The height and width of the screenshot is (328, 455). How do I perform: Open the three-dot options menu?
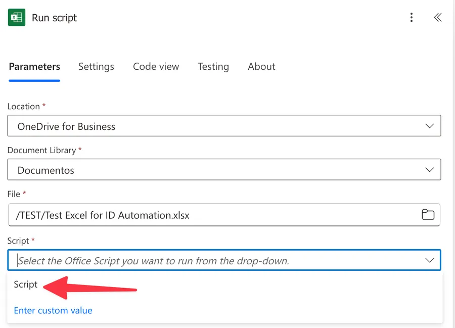[x=412, y=17]
